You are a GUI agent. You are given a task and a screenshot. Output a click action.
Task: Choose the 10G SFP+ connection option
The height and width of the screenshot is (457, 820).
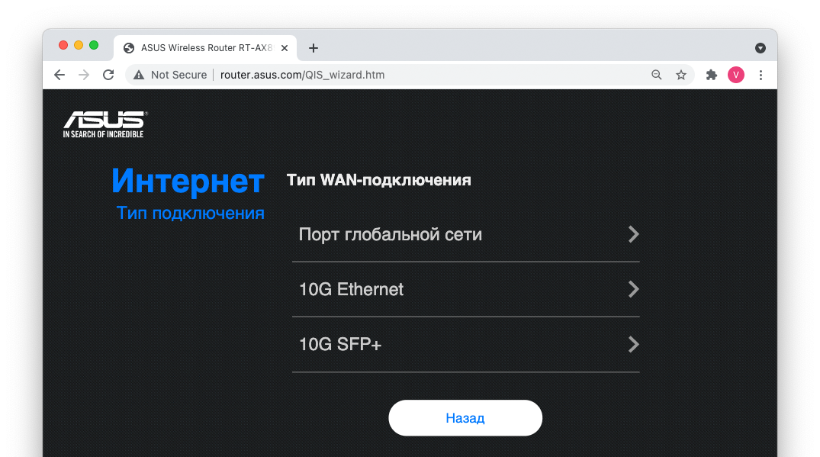465,344
